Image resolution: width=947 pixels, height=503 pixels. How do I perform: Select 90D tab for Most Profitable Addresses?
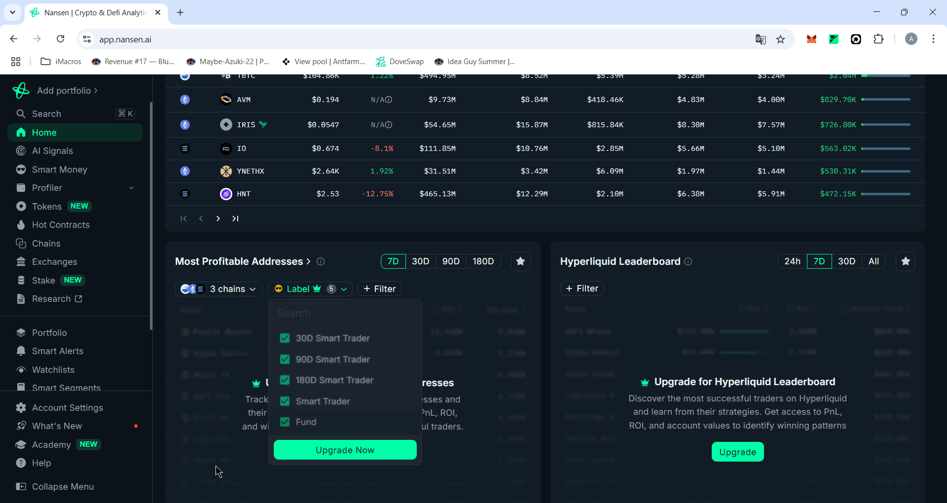point(451,261)
